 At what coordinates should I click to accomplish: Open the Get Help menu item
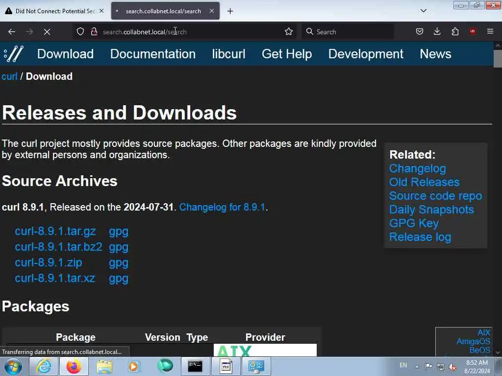pyautogui.click(x=287, y=54)
